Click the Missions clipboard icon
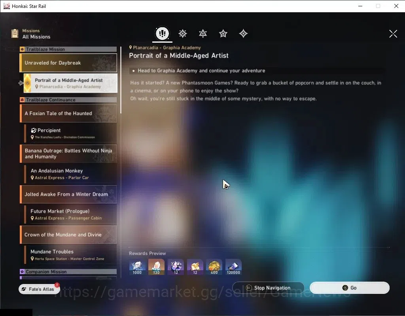Viewport: 405px width, 316px height. pyautogui.click(x=15, y=34)
